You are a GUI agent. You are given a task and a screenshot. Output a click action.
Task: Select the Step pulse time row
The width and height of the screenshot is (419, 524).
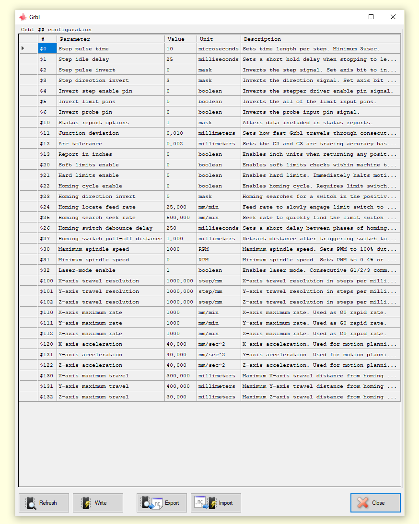click(x=110, y=48)
